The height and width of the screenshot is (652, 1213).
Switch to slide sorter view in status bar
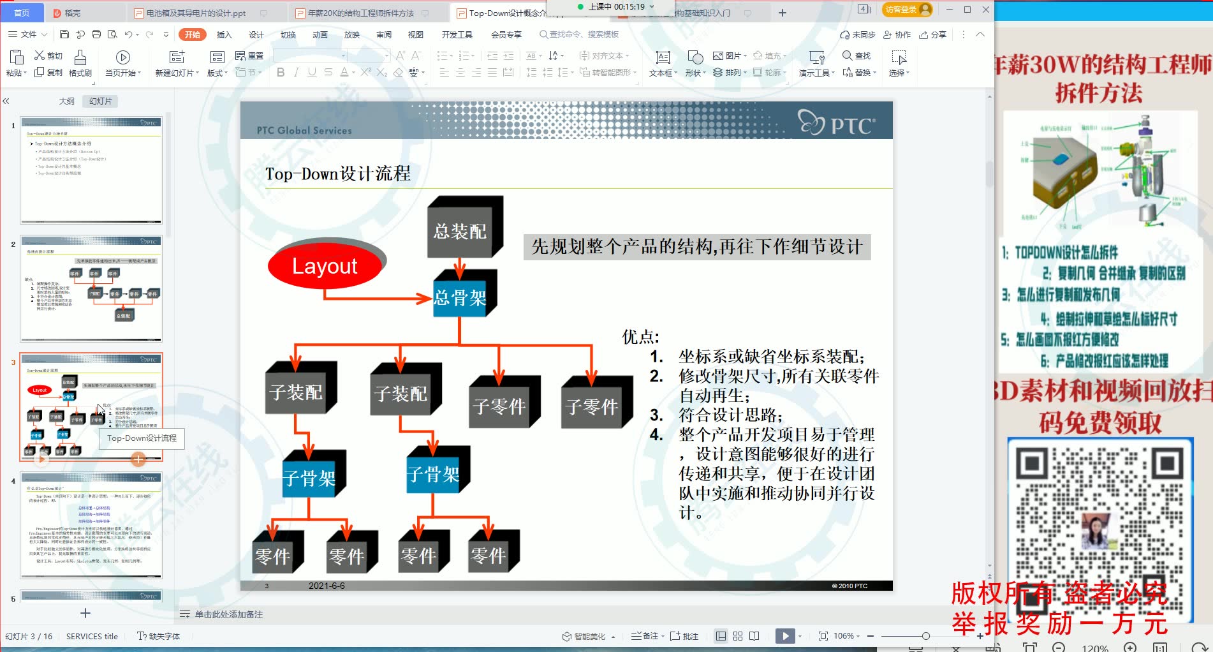(x=738, y=636)
